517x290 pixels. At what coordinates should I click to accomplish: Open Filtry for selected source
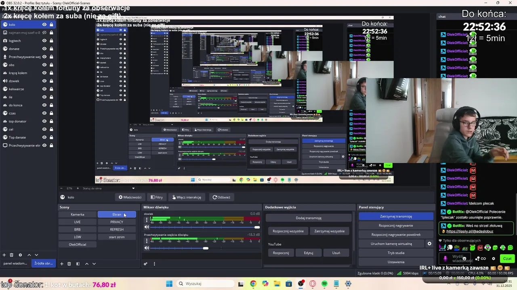click(156, 197)
